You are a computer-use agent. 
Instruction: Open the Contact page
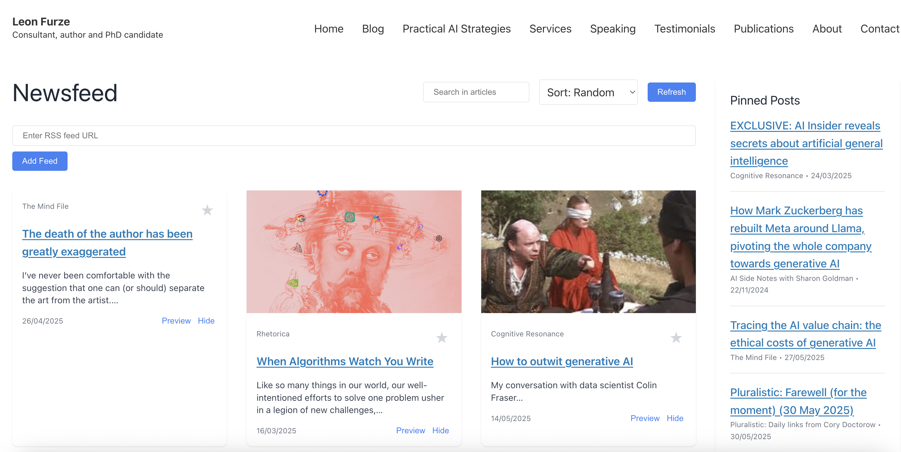coord(880,29)
